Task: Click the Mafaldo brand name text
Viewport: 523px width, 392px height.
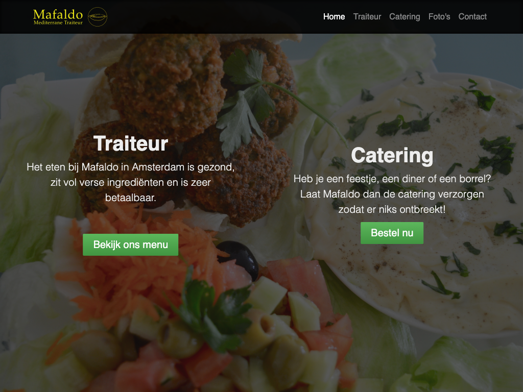Action: click(x=58, y=14)
